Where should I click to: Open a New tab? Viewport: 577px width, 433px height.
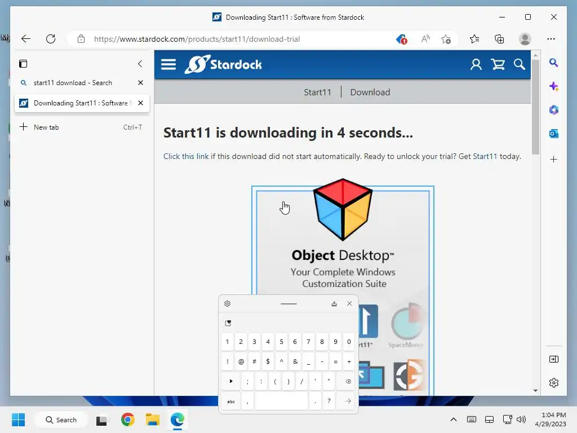[82, 127]
